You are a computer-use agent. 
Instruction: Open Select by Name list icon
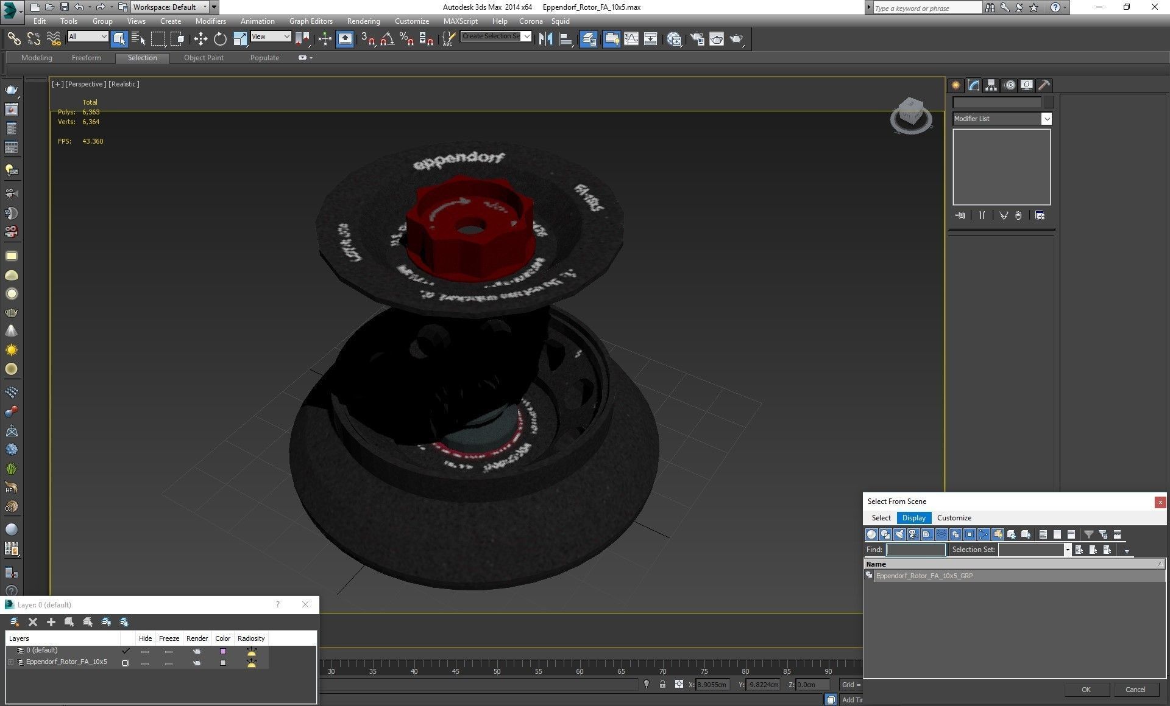click(x=138, y=39)
